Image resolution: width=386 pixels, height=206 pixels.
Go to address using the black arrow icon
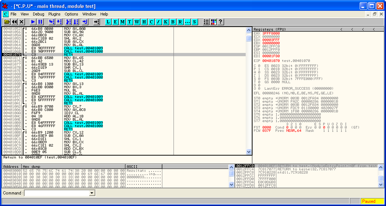[97, 22]
